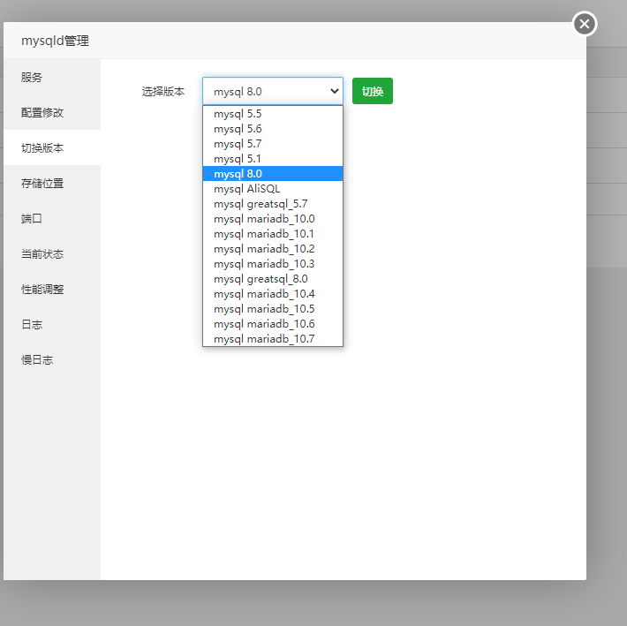This screenshot has width=627, height=626.
Task: Open the 当前状态 tab
Action: [52, 253]
